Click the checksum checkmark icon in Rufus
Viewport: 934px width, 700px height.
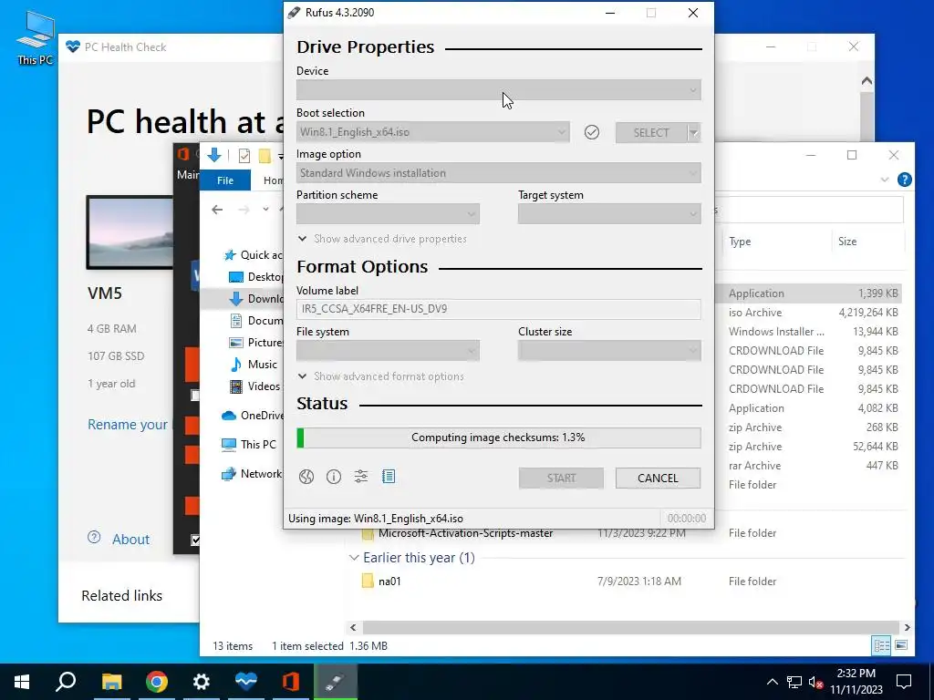[x=591, y=132]
